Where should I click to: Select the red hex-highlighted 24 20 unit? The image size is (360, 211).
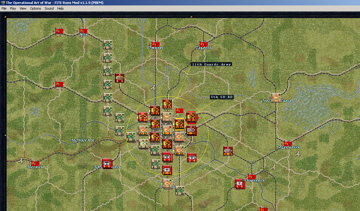pyautogui.click(x=191, y=117)
